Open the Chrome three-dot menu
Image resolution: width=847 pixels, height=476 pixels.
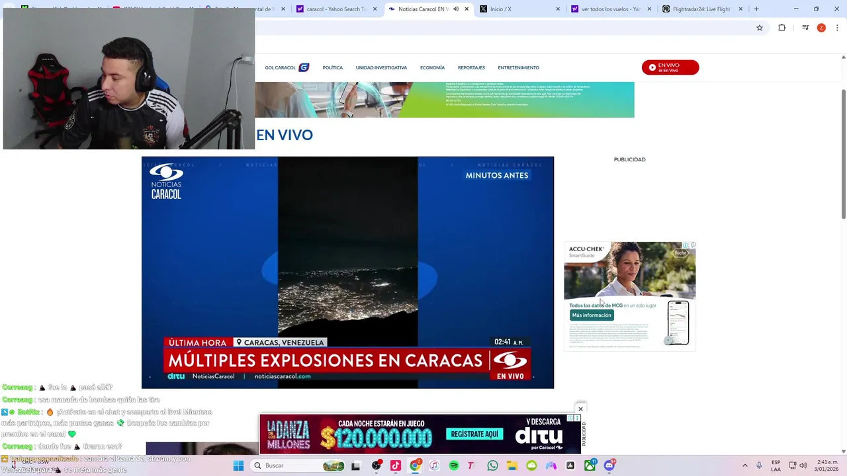coord(837,28)
